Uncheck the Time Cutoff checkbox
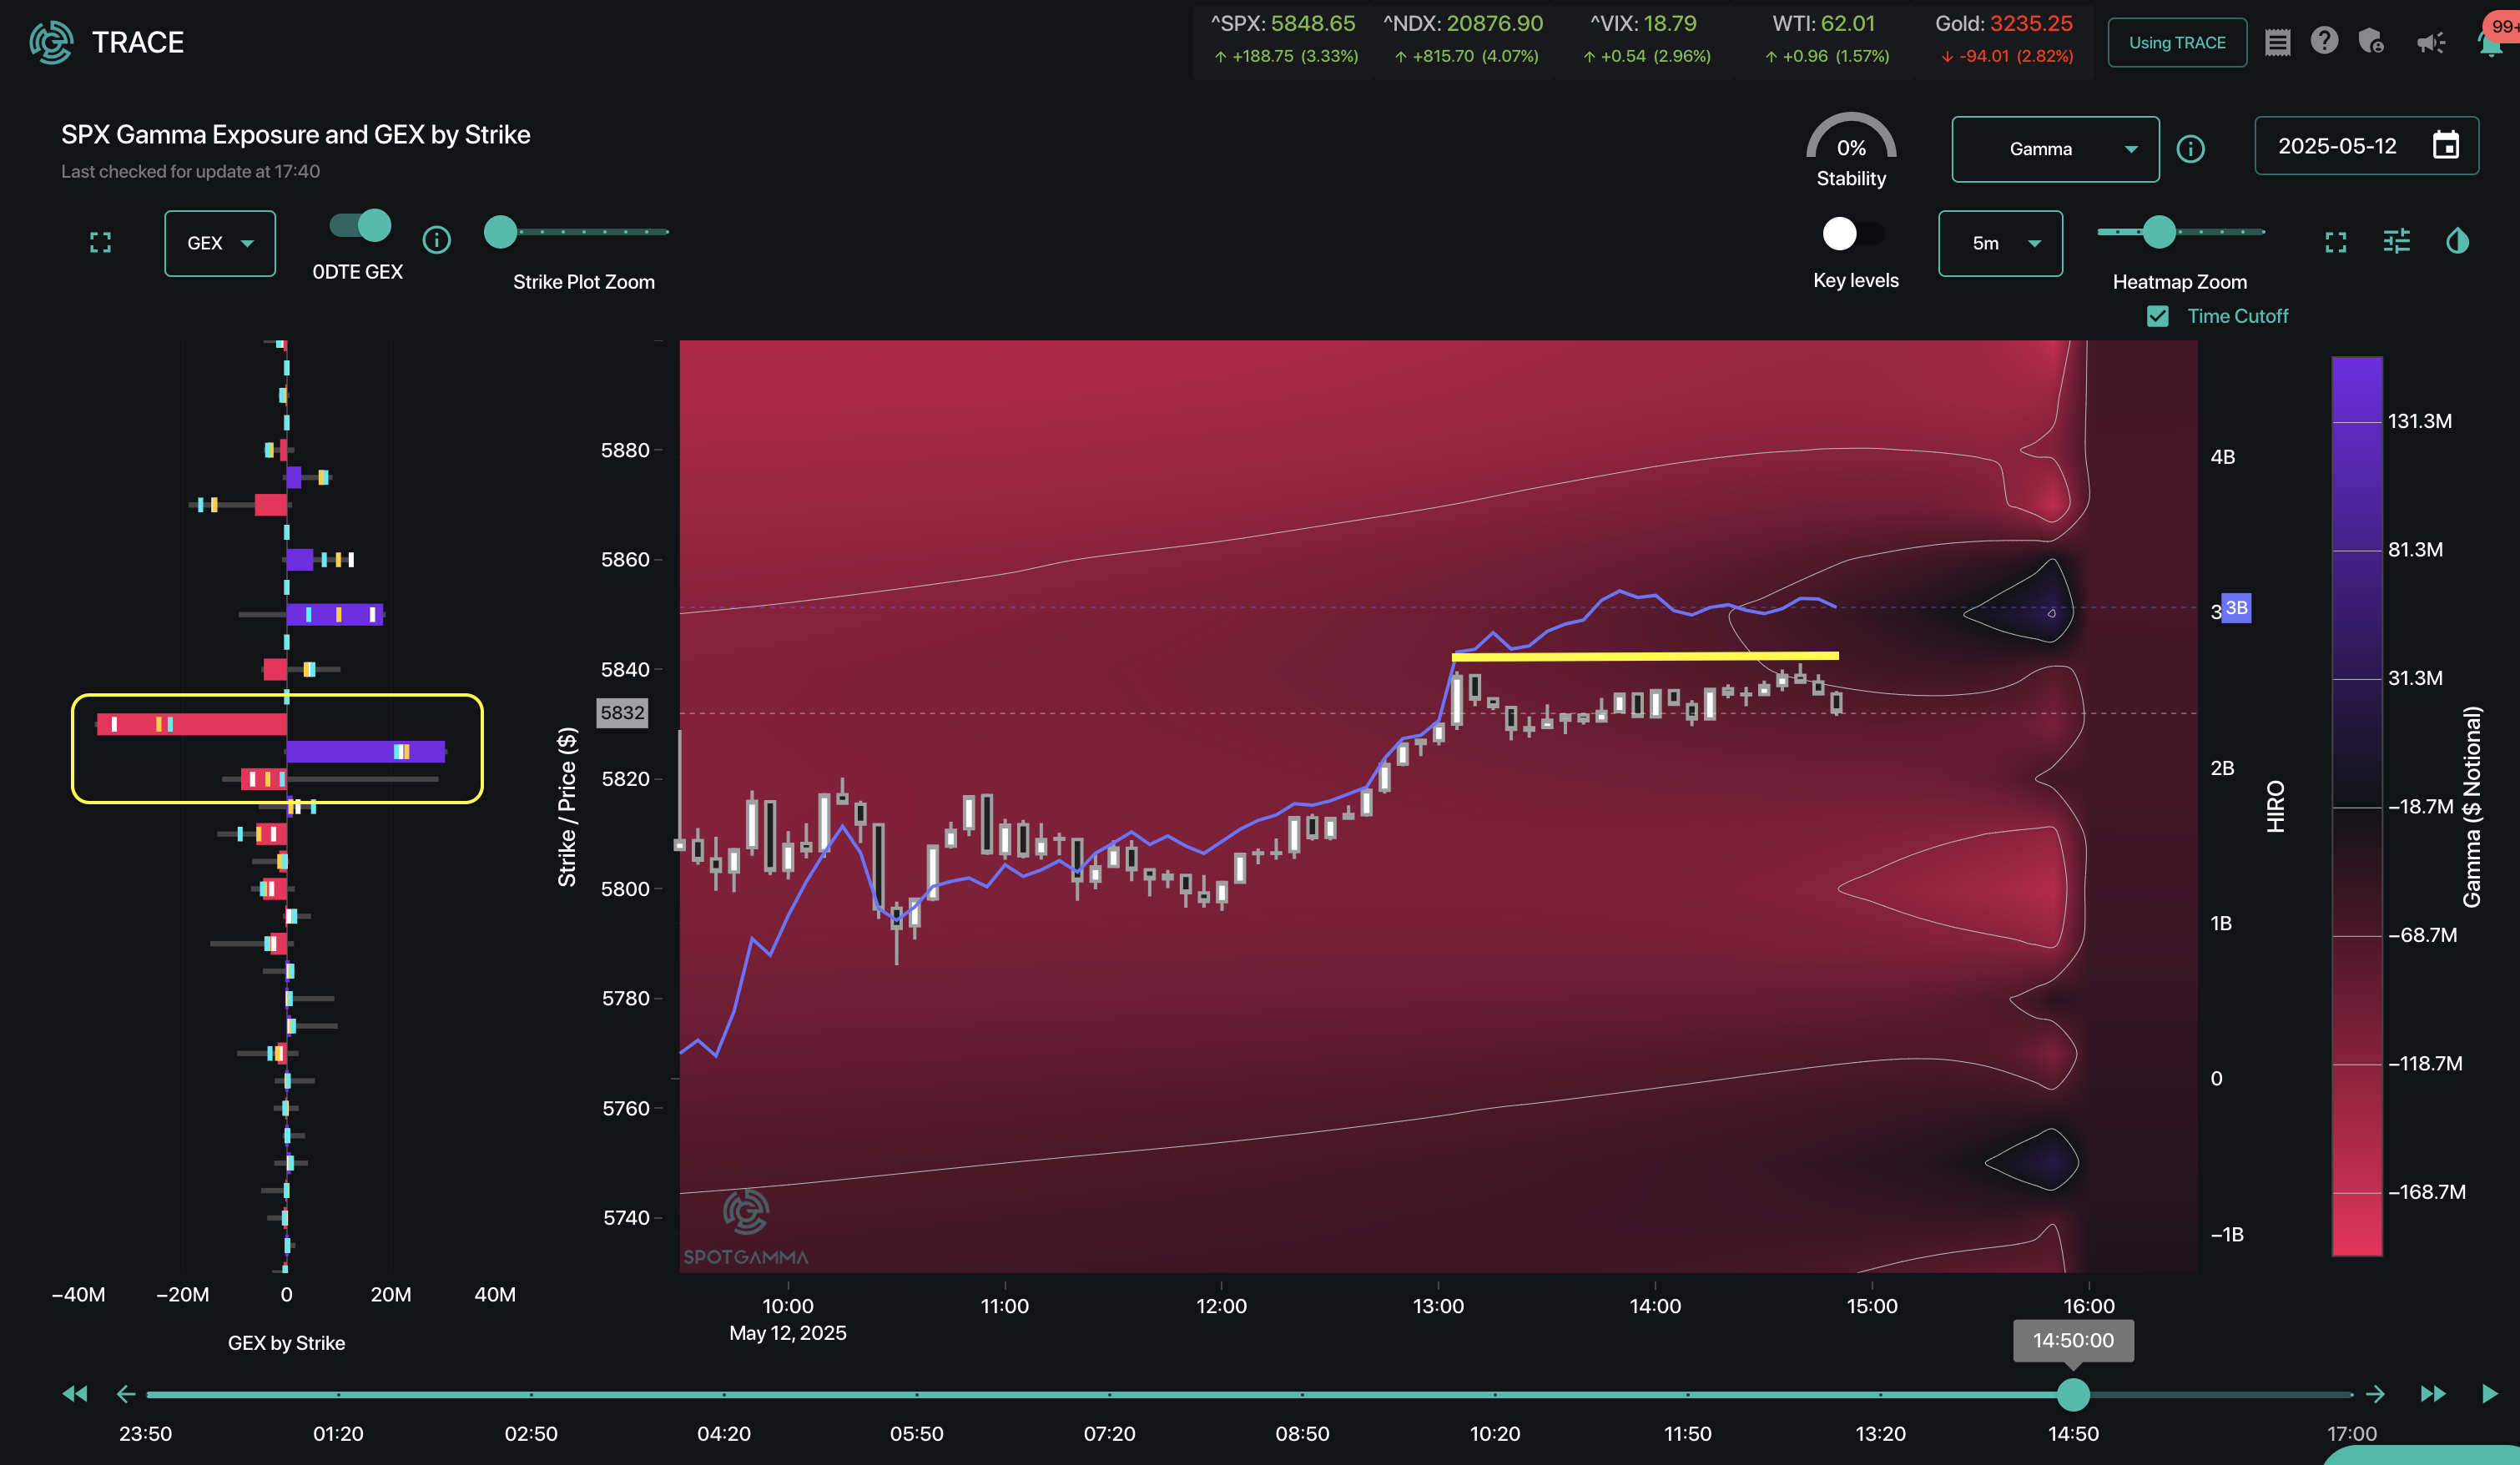2520x1465 pixels. (2157, 316)
